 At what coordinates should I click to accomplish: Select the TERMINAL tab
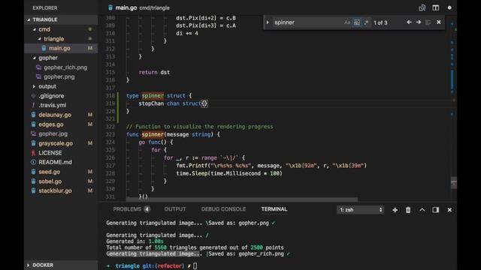point(274,209)
